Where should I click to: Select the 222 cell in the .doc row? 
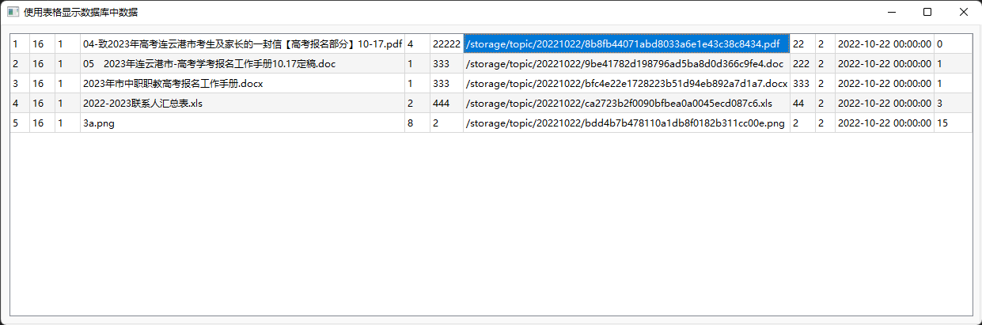(x=802, y=64)
